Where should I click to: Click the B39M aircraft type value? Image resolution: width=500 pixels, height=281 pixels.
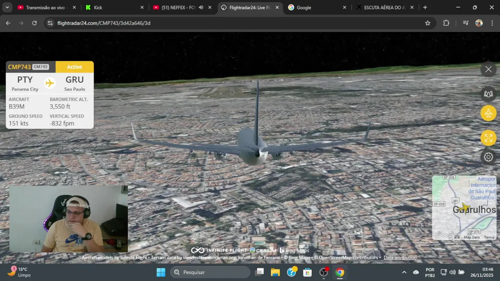tap(17, 107)
